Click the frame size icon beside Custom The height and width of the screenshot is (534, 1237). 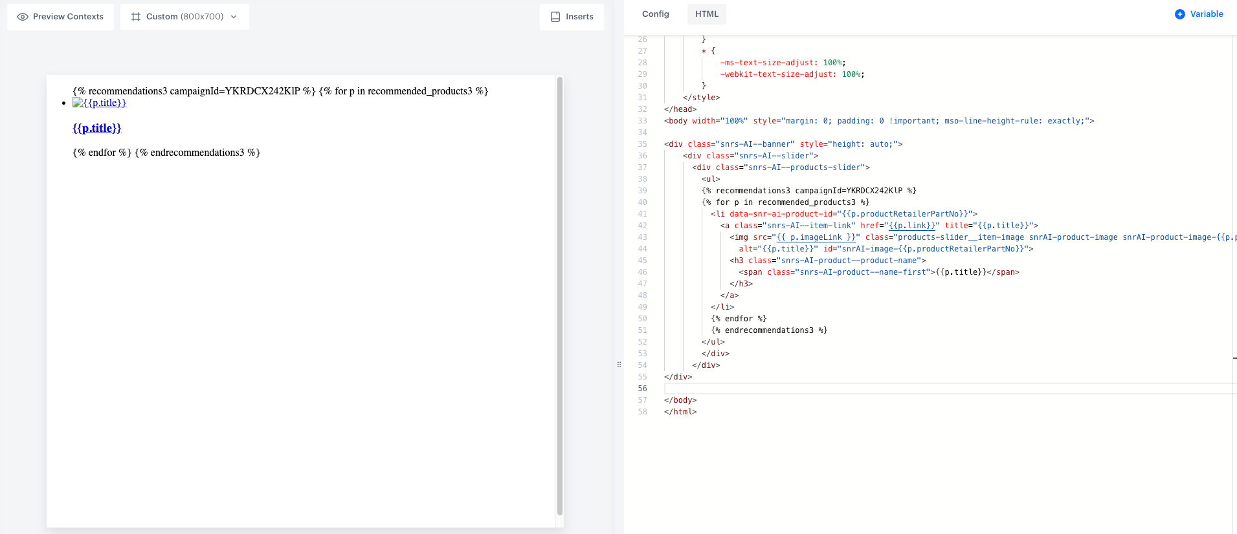tap(136, 17)
